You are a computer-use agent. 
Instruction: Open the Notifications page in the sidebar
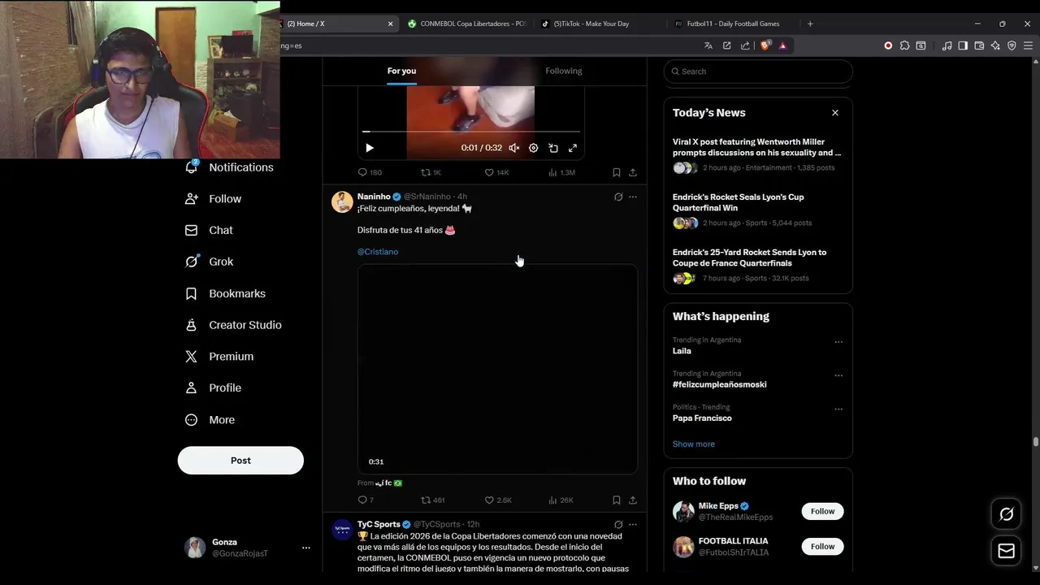click(x=230, y=167)
